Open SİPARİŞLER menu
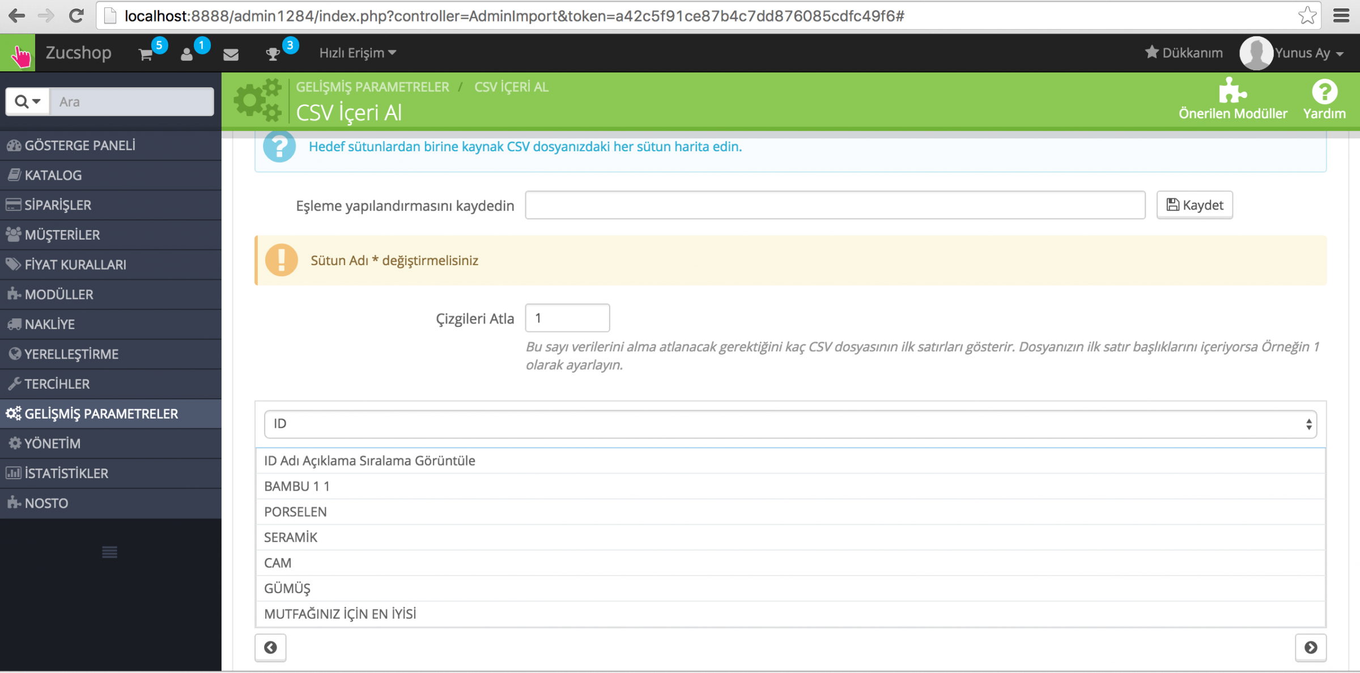Screen dimensions: 1360x673 (110, 205)
